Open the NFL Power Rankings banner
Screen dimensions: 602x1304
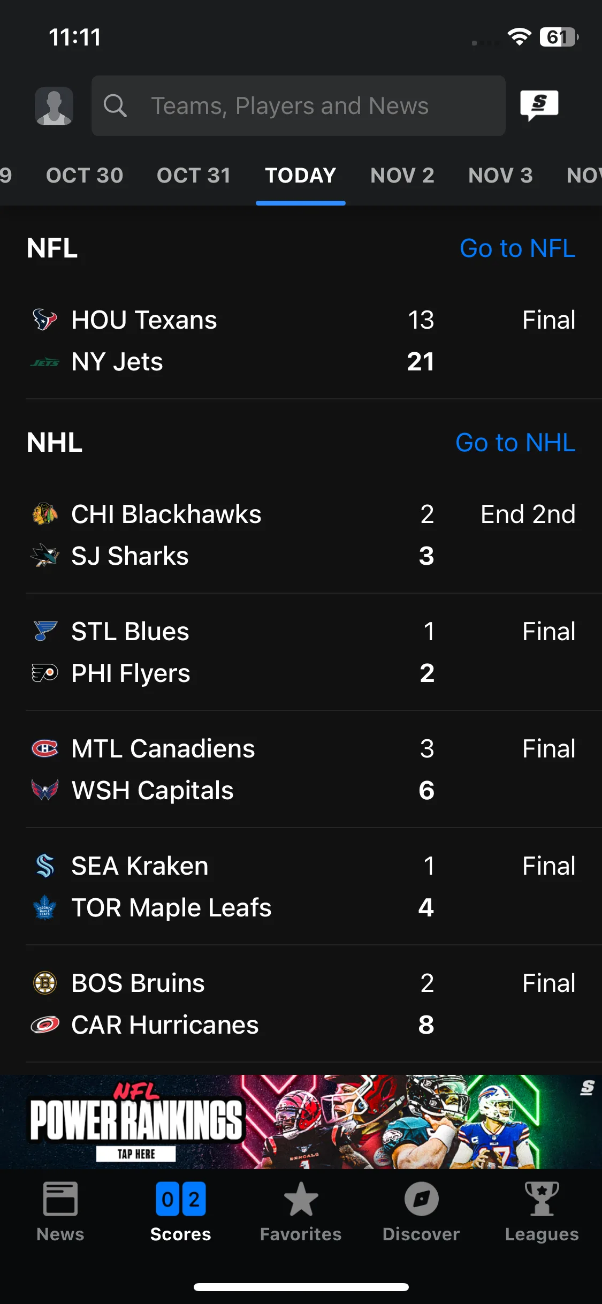pos(301,1121)
